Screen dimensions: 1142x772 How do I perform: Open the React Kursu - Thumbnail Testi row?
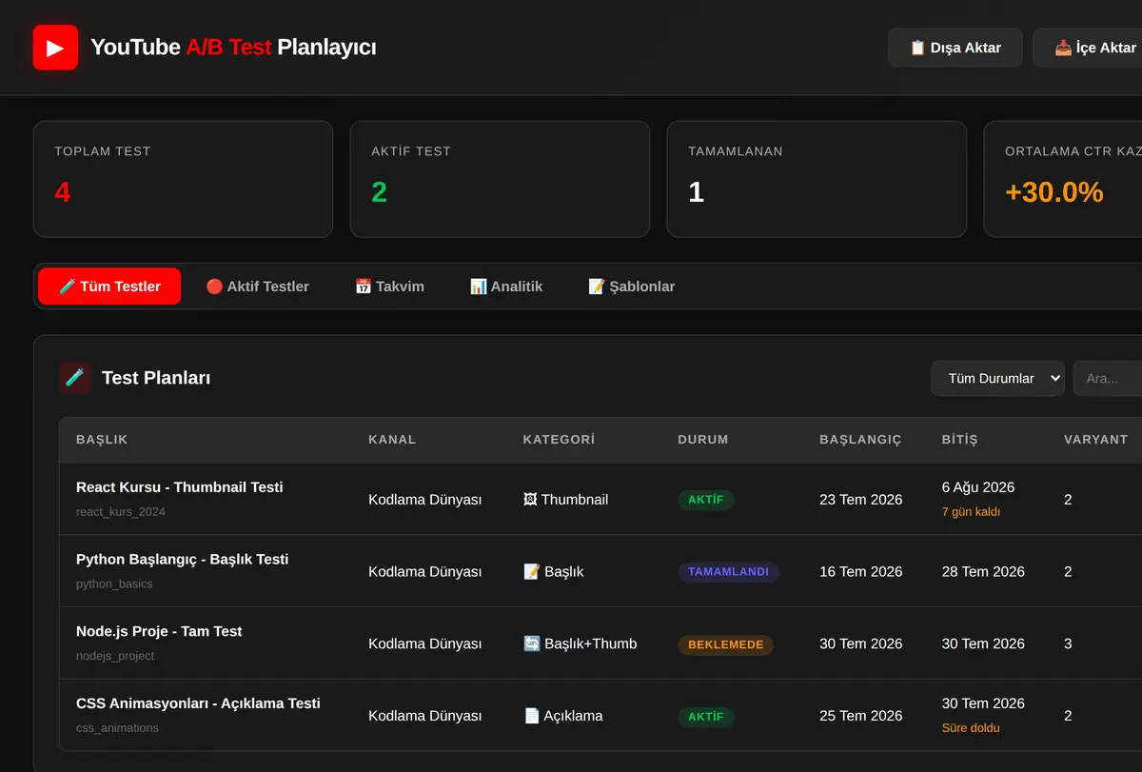pos(601,499)
